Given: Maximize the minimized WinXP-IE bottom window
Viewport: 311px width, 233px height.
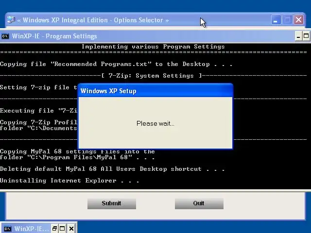Looking at the screenshot, I should 62,229.
